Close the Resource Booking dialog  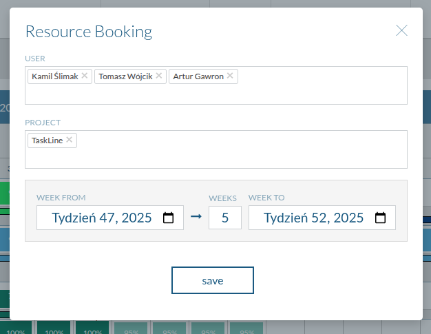pyautogui.click(x=401, y=30)
